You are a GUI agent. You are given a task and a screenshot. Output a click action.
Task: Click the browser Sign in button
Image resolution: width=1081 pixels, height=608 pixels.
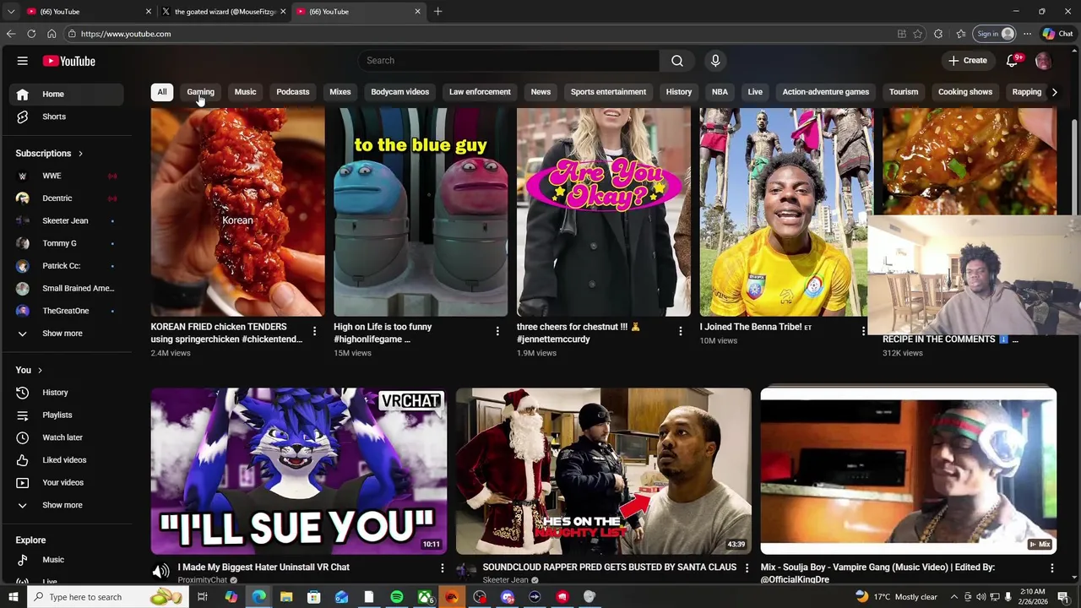995,34
